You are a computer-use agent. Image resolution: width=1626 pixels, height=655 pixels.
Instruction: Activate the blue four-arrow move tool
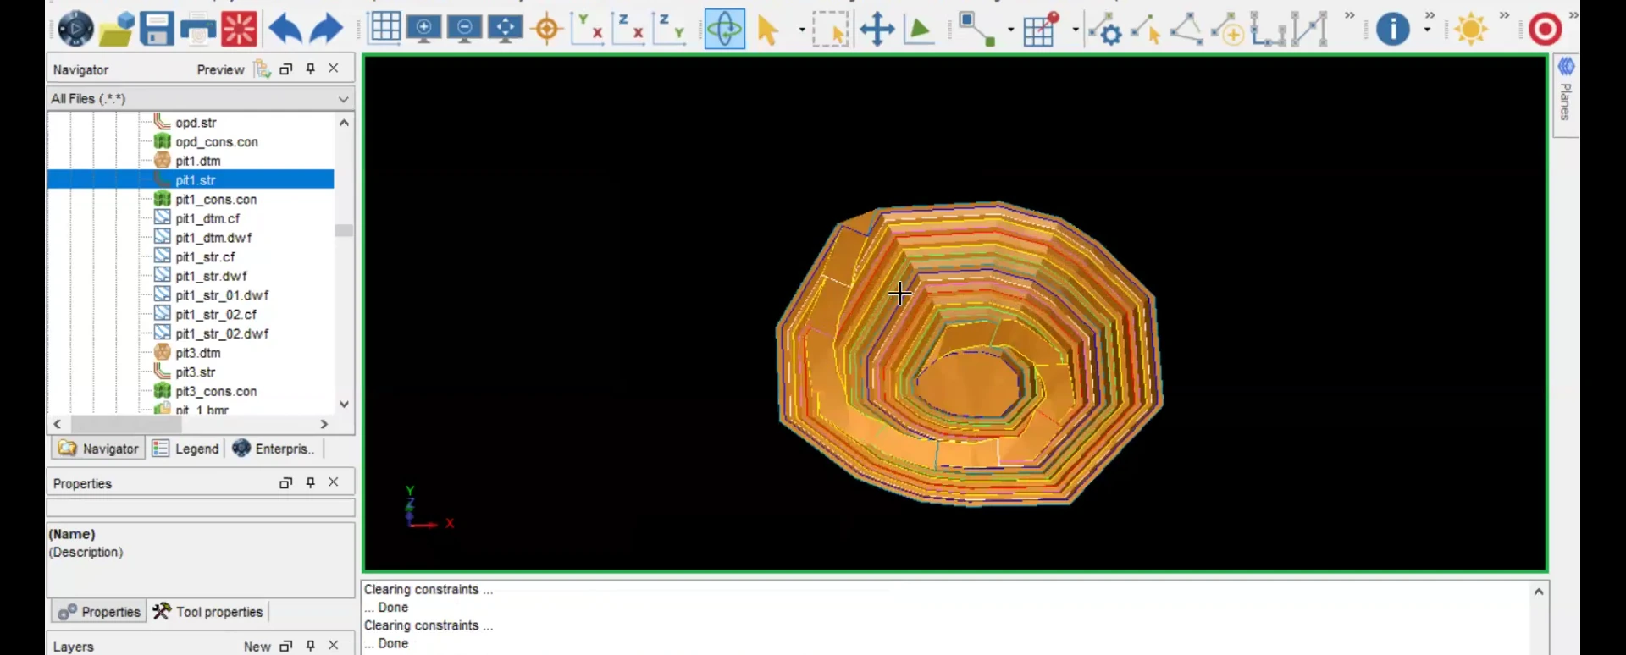tap(877, 29)
